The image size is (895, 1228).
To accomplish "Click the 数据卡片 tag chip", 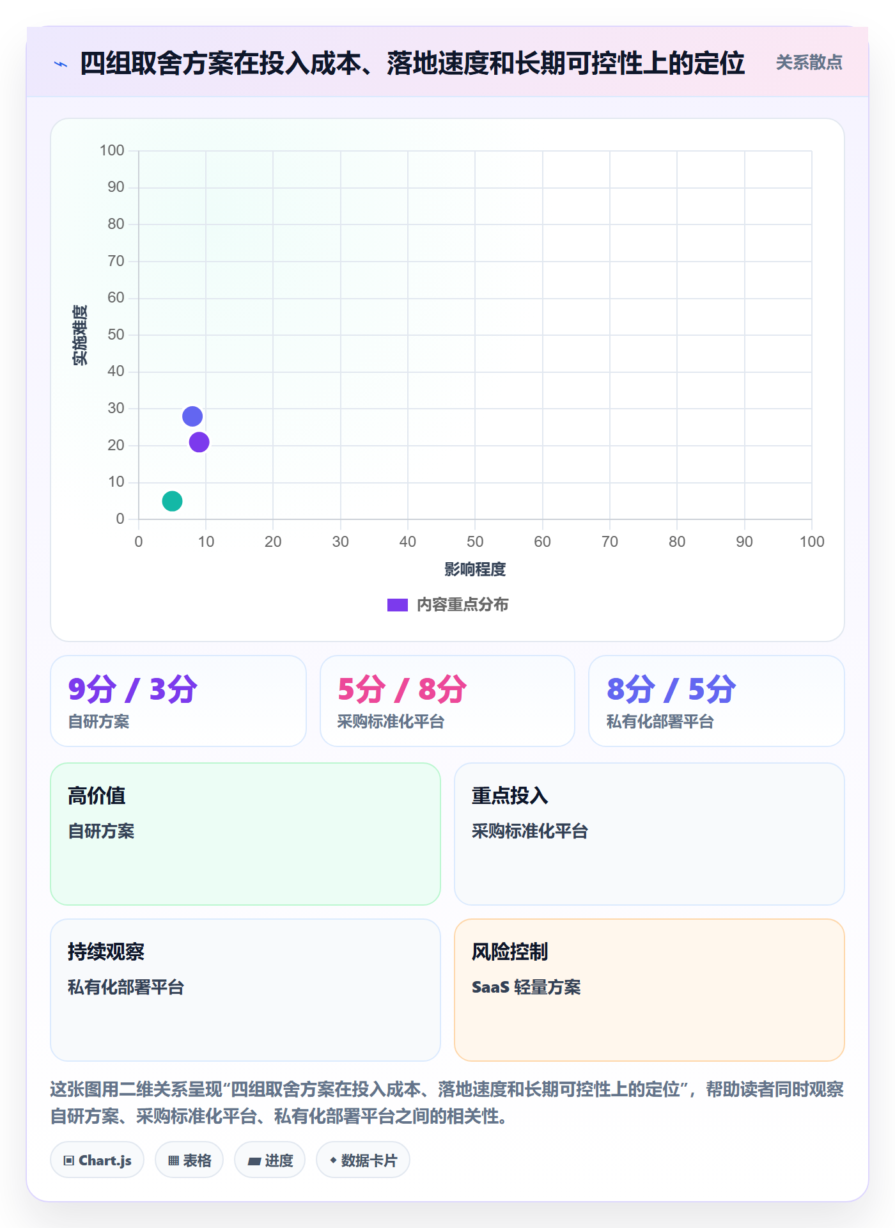I will pyautogui.click(x=363, y=1160).
